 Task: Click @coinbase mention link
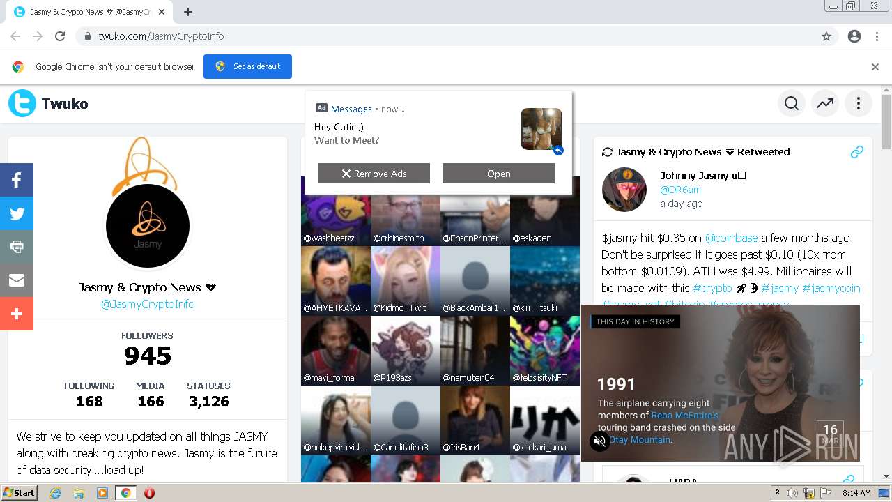731,238
